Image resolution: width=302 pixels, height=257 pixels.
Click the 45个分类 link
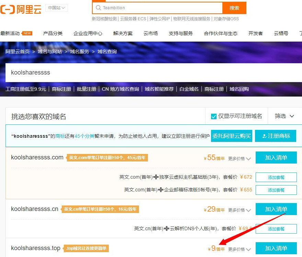point(84,136)
